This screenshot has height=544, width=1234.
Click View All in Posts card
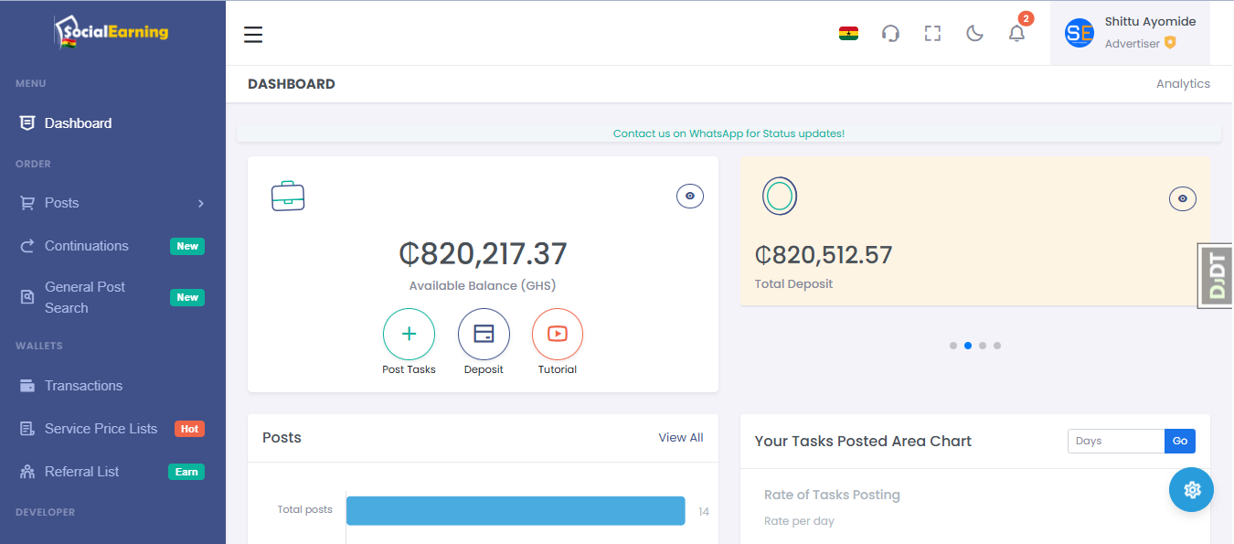pyautogui.click(x=680, y=438)
